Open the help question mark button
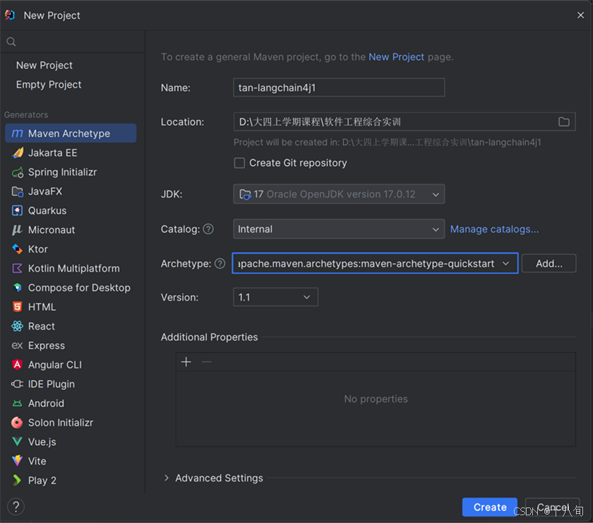 (16, 507)
